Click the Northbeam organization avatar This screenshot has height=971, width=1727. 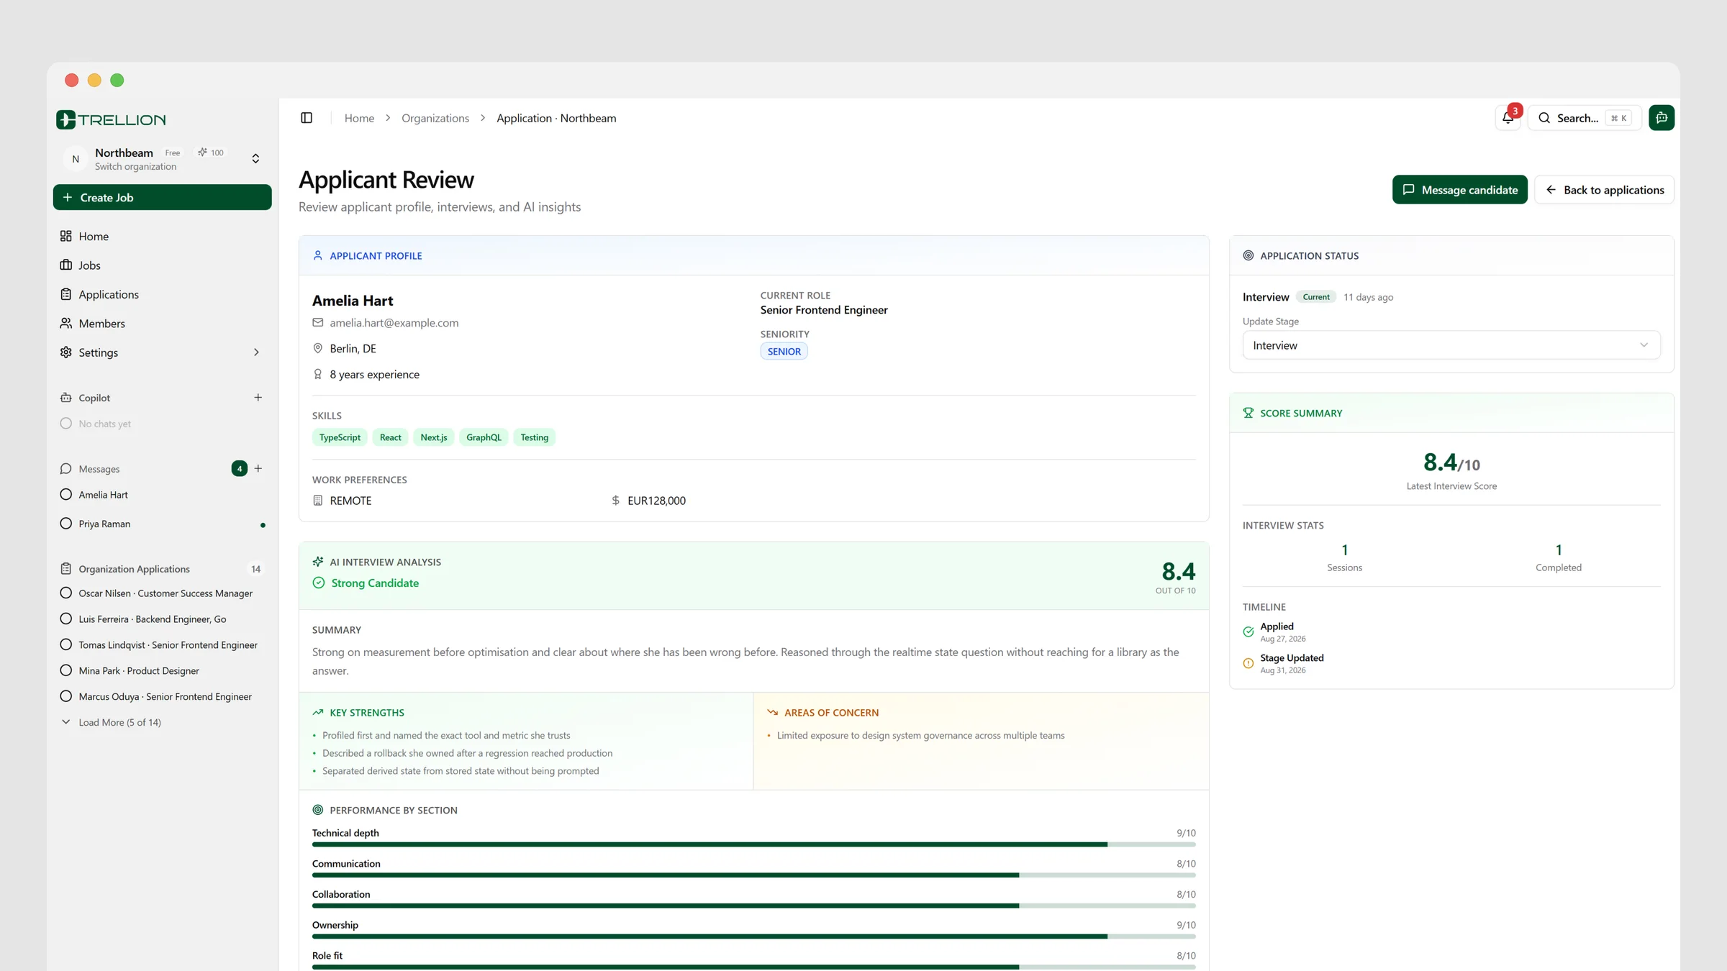click(x=76, y=159)
